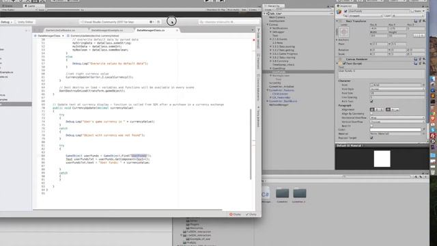This screenshot has height=246, width=437.
Task: Expand the 3.8 Currency node
Action: pyautogui.click(x=270, y=61)
